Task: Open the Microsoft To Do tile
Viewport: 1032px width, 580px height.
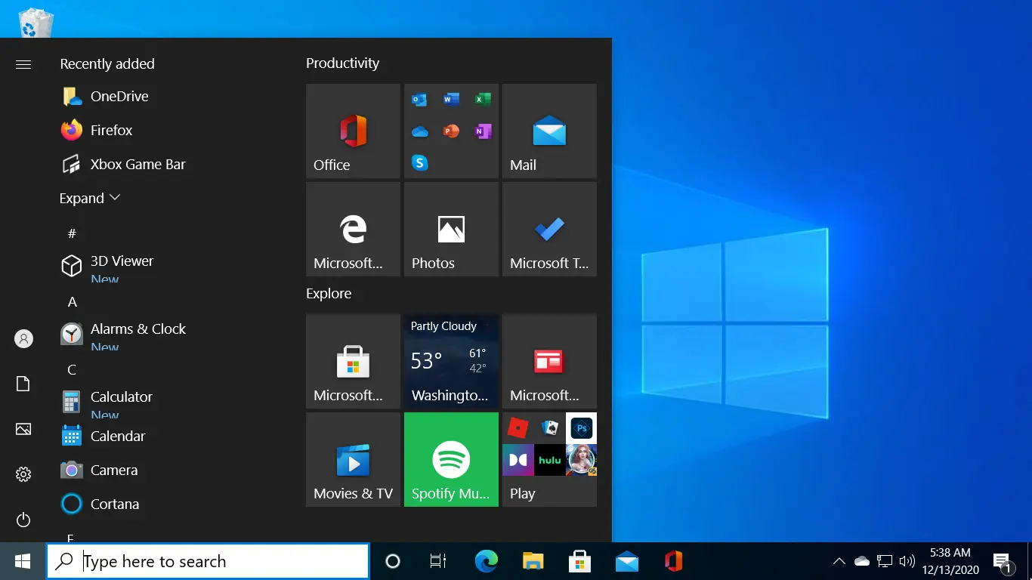Action: (x=549, y=229)
